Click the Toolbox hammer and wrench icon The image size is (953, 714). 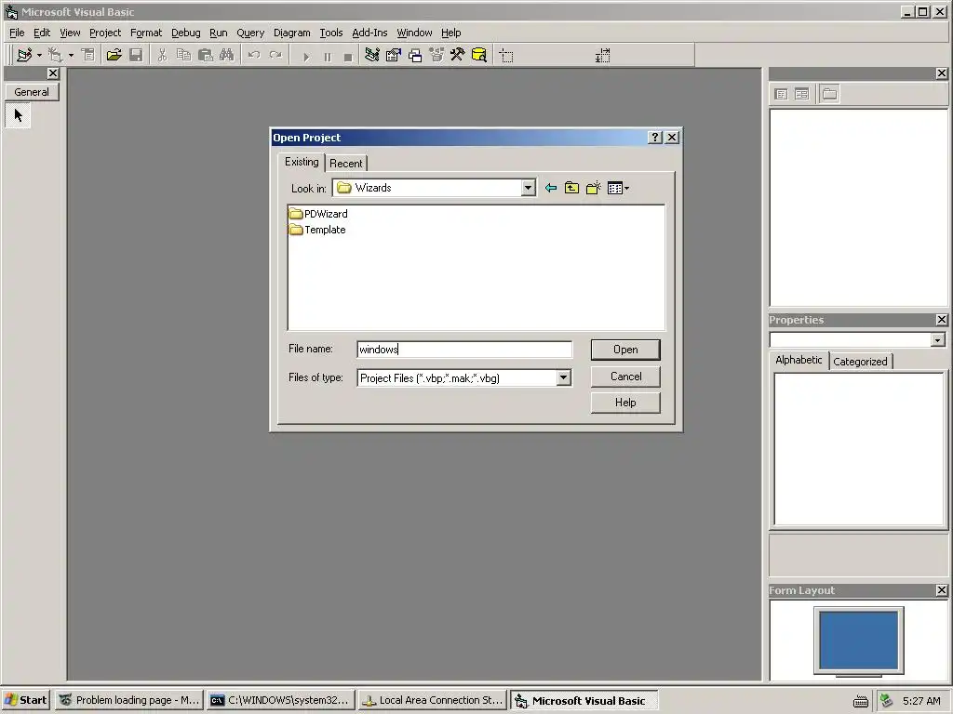458,55
